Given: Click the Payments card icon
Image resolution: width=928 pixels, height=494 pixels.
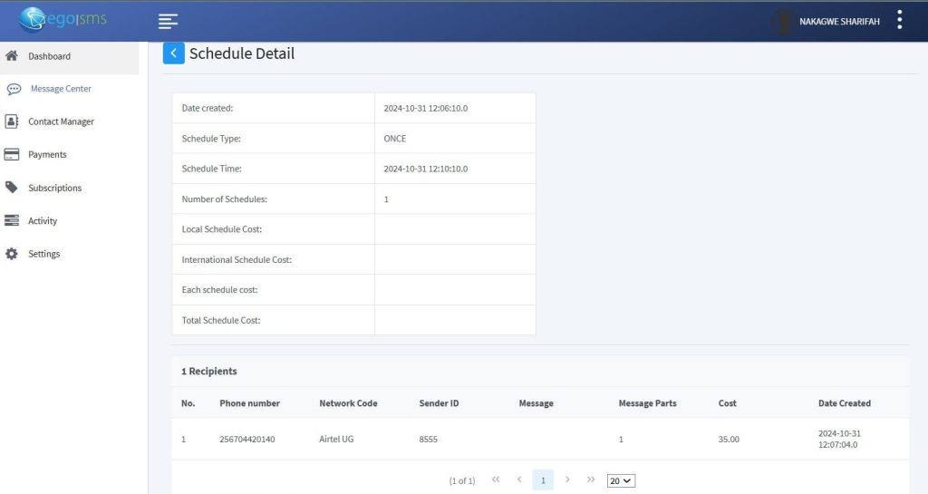Looking at the screenshot, I should [12, 155].
